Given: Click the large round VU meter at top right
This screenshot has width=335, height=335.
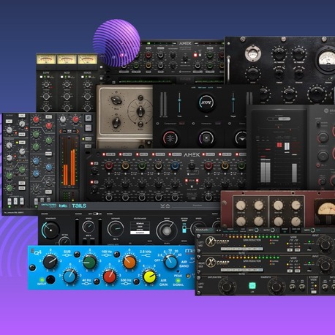Looking at the screenshot, I should 326,59.
